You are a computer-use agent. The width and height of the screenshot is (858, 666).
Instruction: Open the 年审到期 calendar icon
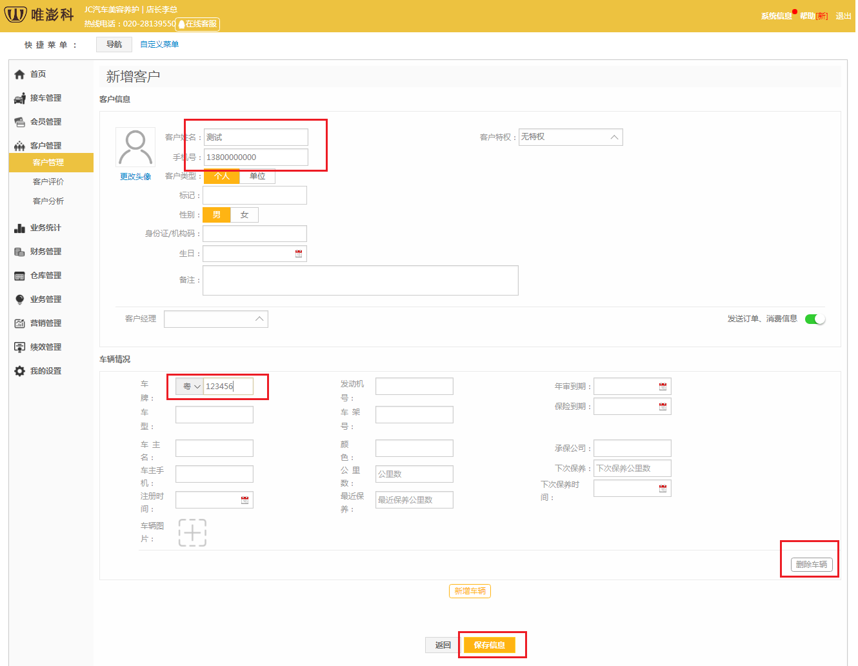[x=663, y=387]
